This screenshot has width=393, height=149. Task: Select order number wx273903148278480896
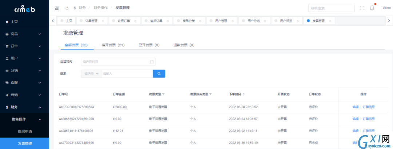pyautogui.click(x=76, y=143)
